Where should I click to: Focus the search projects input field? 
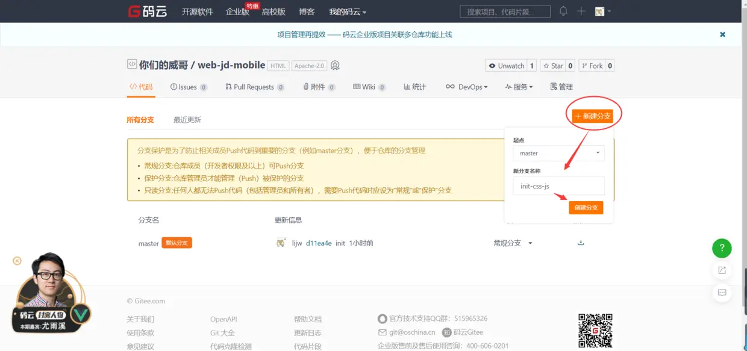coord(505,11)
